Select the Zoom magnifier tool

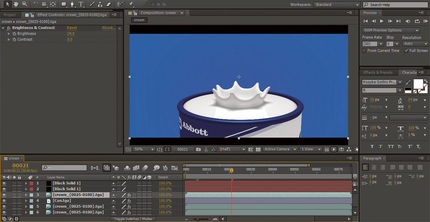point(25,4)
